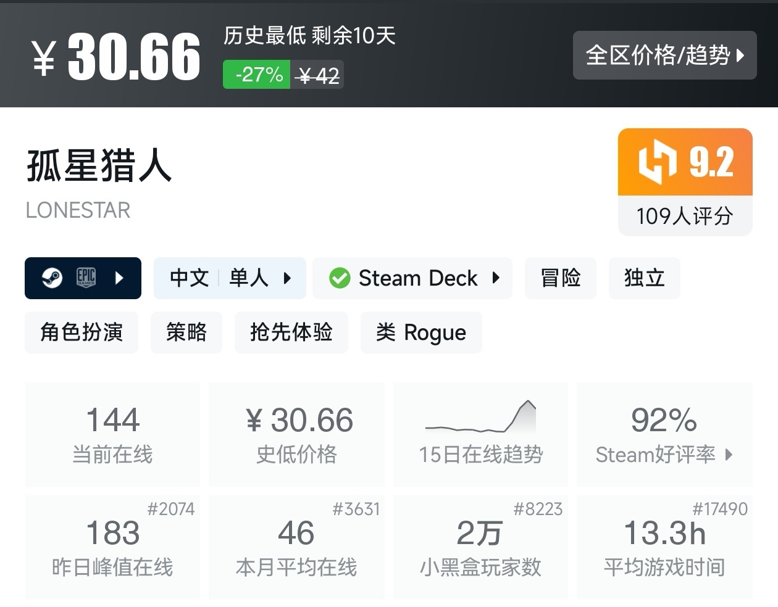Select the 类 Rogue tag
The height and width of the screenshot is (607, 778).
[x=420, y=332]
